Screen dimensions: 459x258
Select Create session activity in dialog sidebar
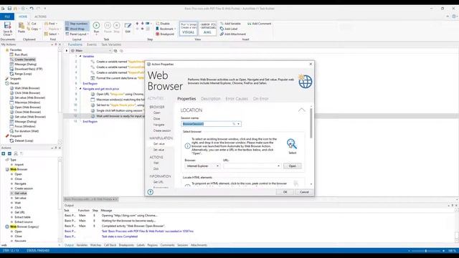point(162,130)
